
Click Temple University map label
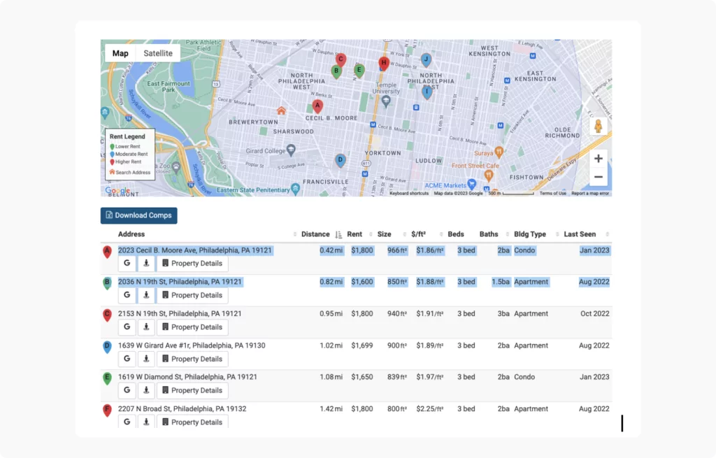(386, 88)
